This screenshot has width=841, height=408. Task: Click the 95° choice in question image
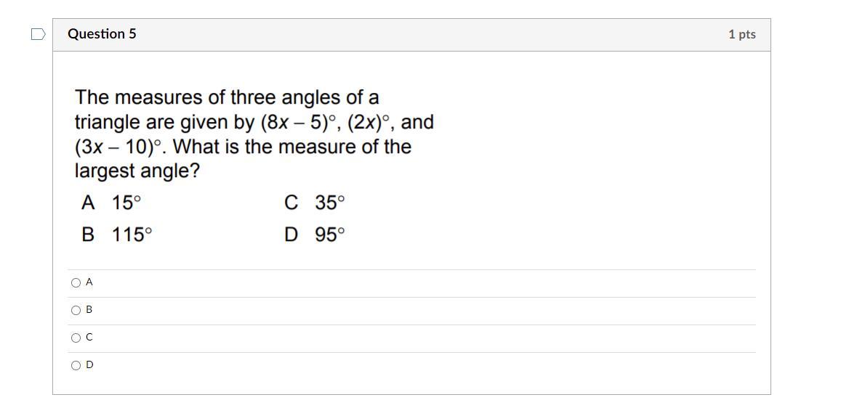click(329, 235)
